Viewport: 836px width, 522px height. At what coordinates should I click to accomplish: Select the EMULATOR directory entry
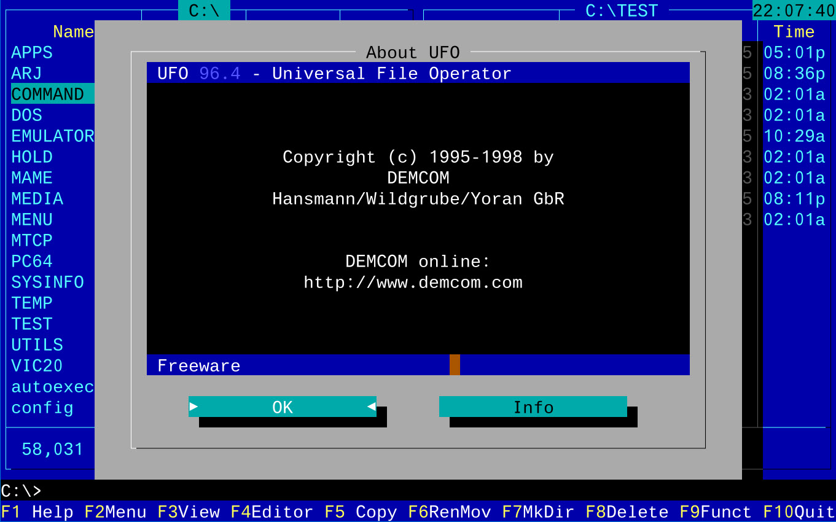tap(53, 136)
